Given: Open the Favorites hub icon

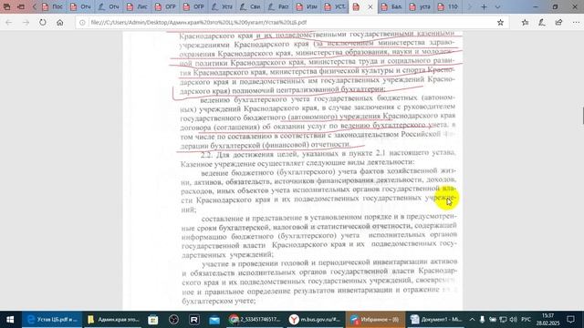Looking at the screenshot, I should pyautogui.click(x=525, y=22).
